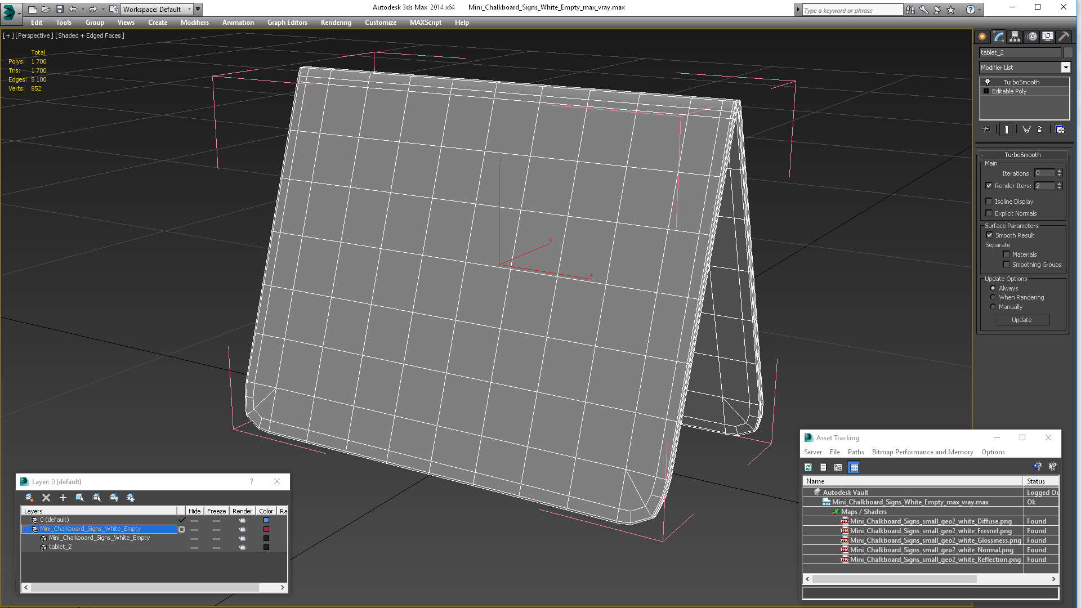Screen dimensions: 1081x608
Task: Collapse the Mini_Chalkboard_Signs_White_Empty layer tree
Action: click(26, 529)
